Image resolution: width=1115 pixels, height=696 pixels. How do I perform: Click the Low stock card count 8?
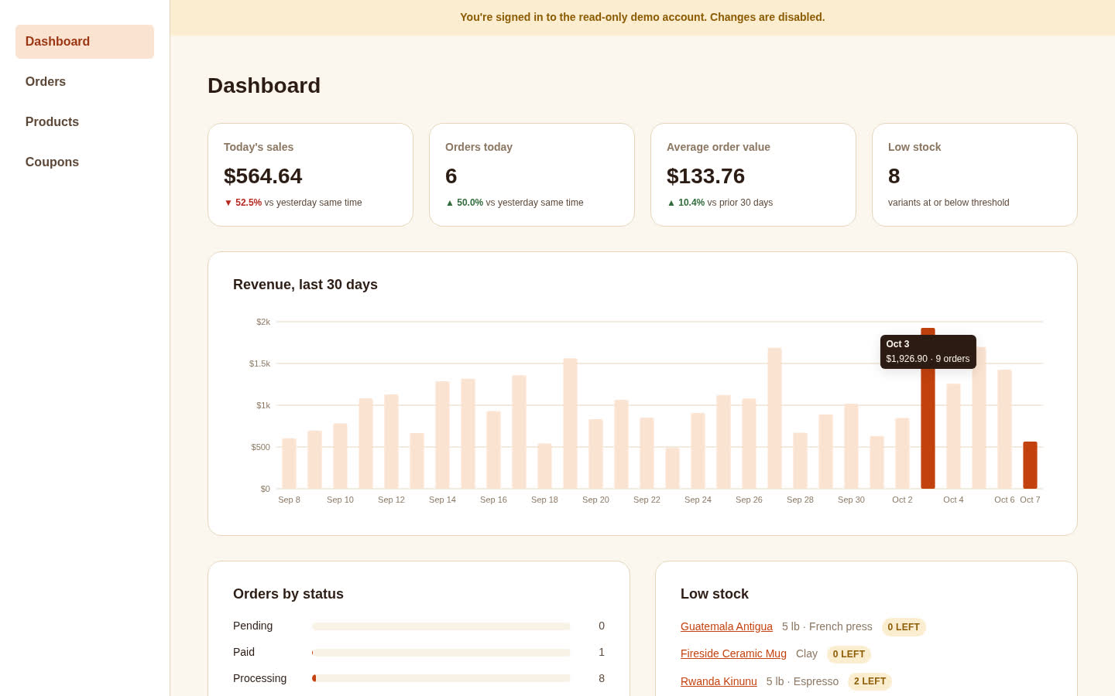[x=894, y=176]
